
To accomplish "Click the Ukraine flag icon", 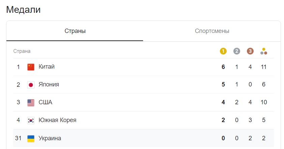I will (x=31, y=138).
